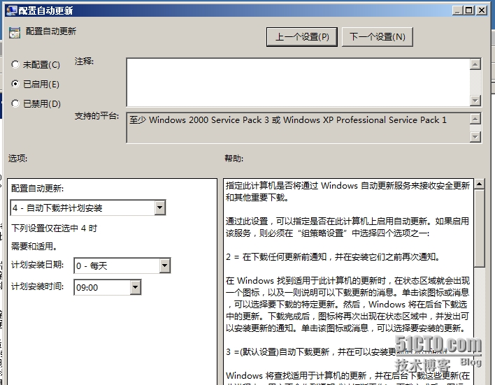Click the title bar window icon
This screenshot has width=495, height=385.
pos(12,10)
